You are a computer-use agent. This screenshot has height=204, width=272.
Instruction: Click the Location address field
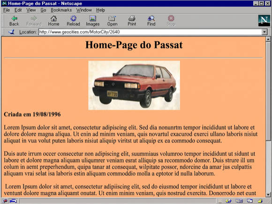[x=150, y=32]
